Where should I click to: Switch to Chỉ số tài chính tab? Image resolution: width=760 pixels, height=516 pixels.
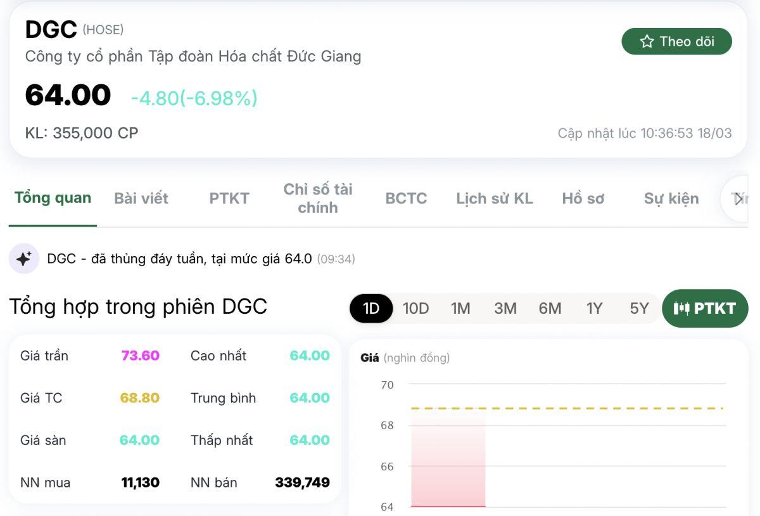click(x=318, y=198)
